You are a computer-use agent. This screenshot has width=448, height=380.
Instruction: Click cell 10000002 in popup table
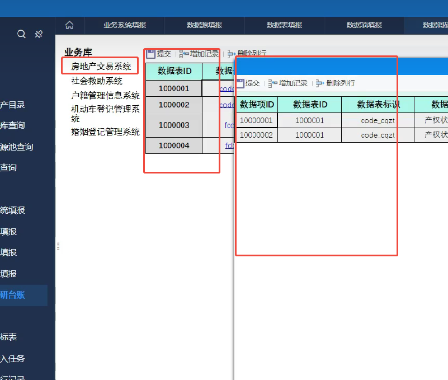[x=256, y=135]
